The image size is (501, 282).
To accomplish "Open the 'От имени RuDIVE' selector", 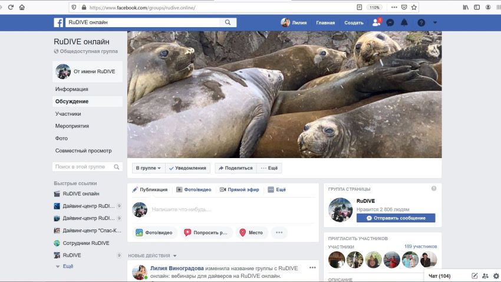I will (88, 71).
